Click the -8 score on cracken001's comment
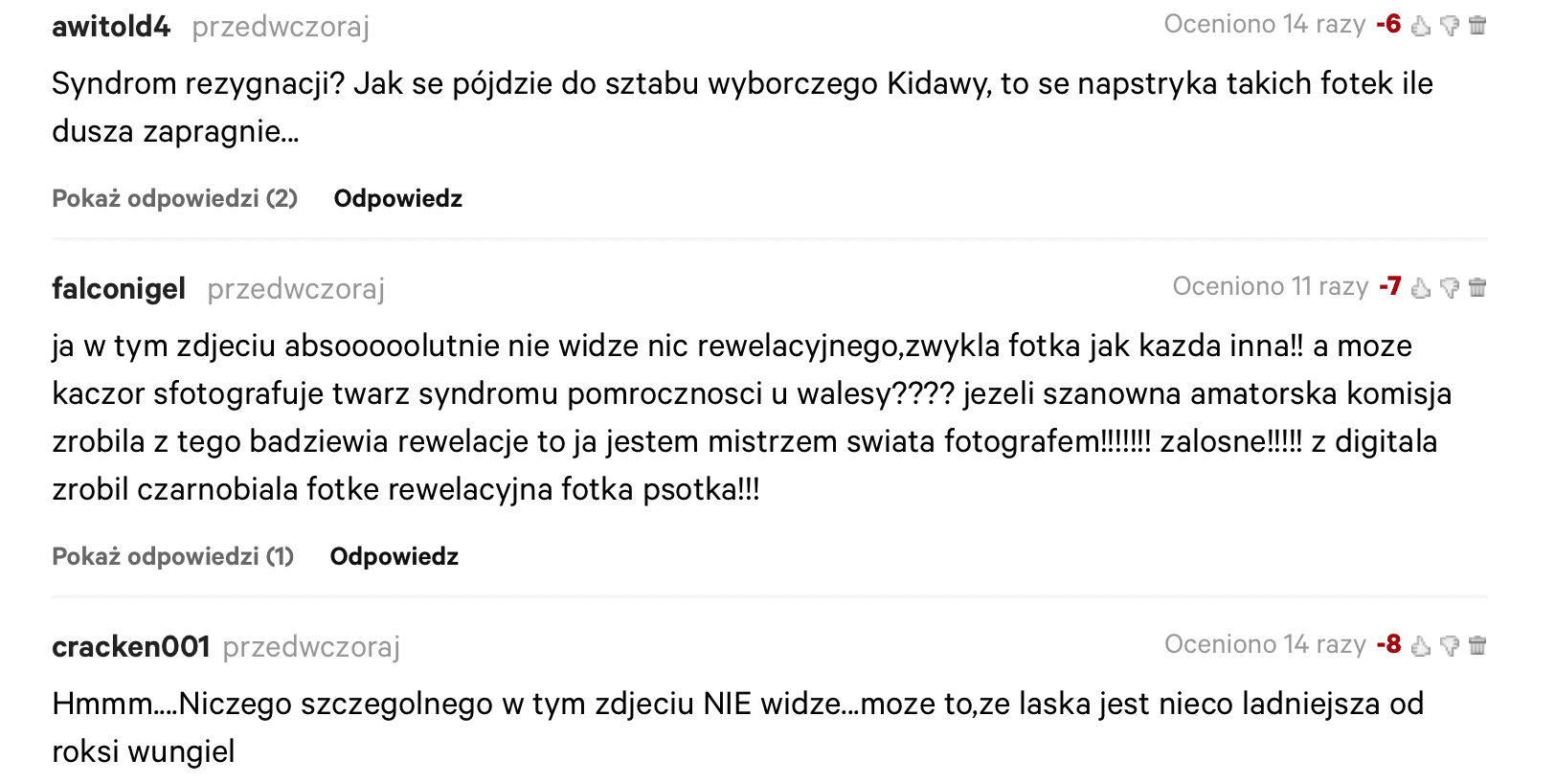Viewport: 1555px width, 783px height. [1388, 644]
